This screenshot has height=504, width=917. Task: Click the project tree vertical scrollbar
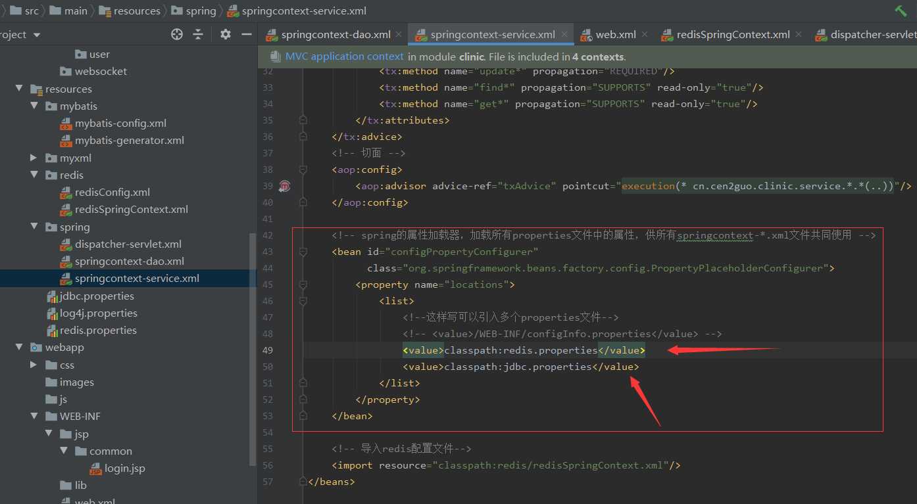pos(253,349)
